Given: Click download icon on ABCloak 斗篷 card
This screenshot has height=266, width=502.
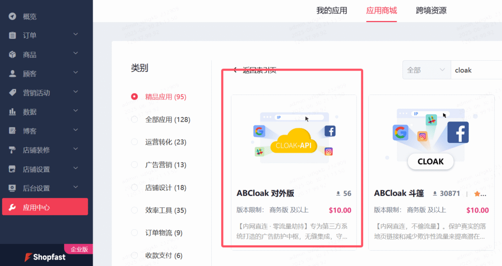Looking at the screenshot, I should point(435,193).
